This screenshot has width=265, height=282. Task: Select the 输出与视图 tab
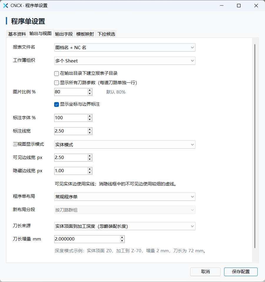[40, 34]
